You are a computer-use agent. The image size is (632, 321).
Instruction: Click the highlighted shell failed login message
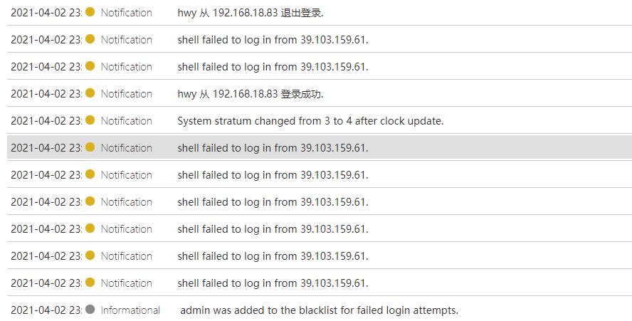273,148
